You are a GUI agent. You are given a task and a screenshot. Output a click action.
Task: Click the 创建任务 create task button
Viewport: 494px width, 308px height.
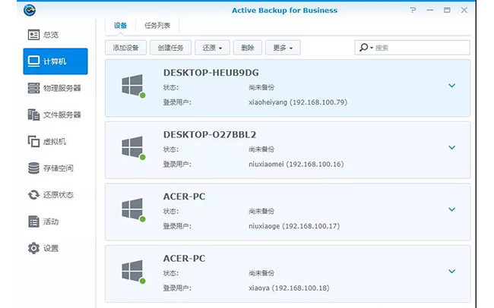click(x=170, y=48)
